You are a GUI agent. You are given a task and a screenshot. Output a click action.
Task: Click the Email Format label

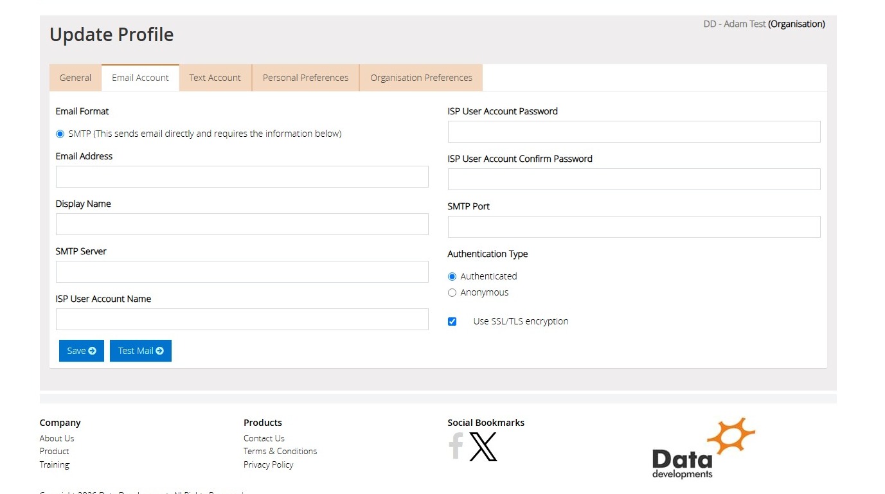pos(82,111)
